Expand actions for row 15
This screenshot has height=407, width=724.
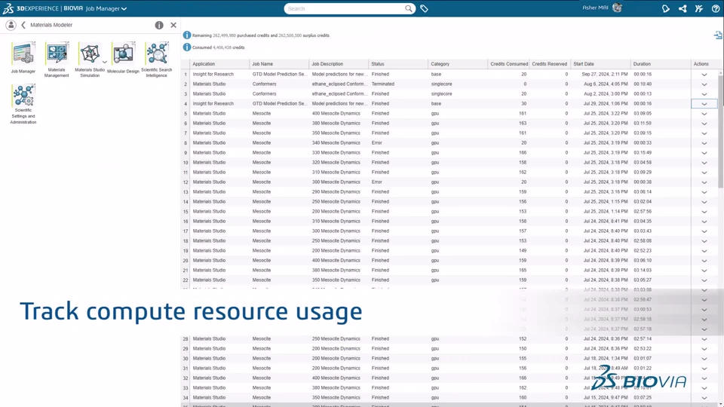[704, 212]
